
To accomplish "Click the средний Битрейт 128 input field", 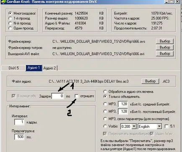I will click(x=123, y=104).
